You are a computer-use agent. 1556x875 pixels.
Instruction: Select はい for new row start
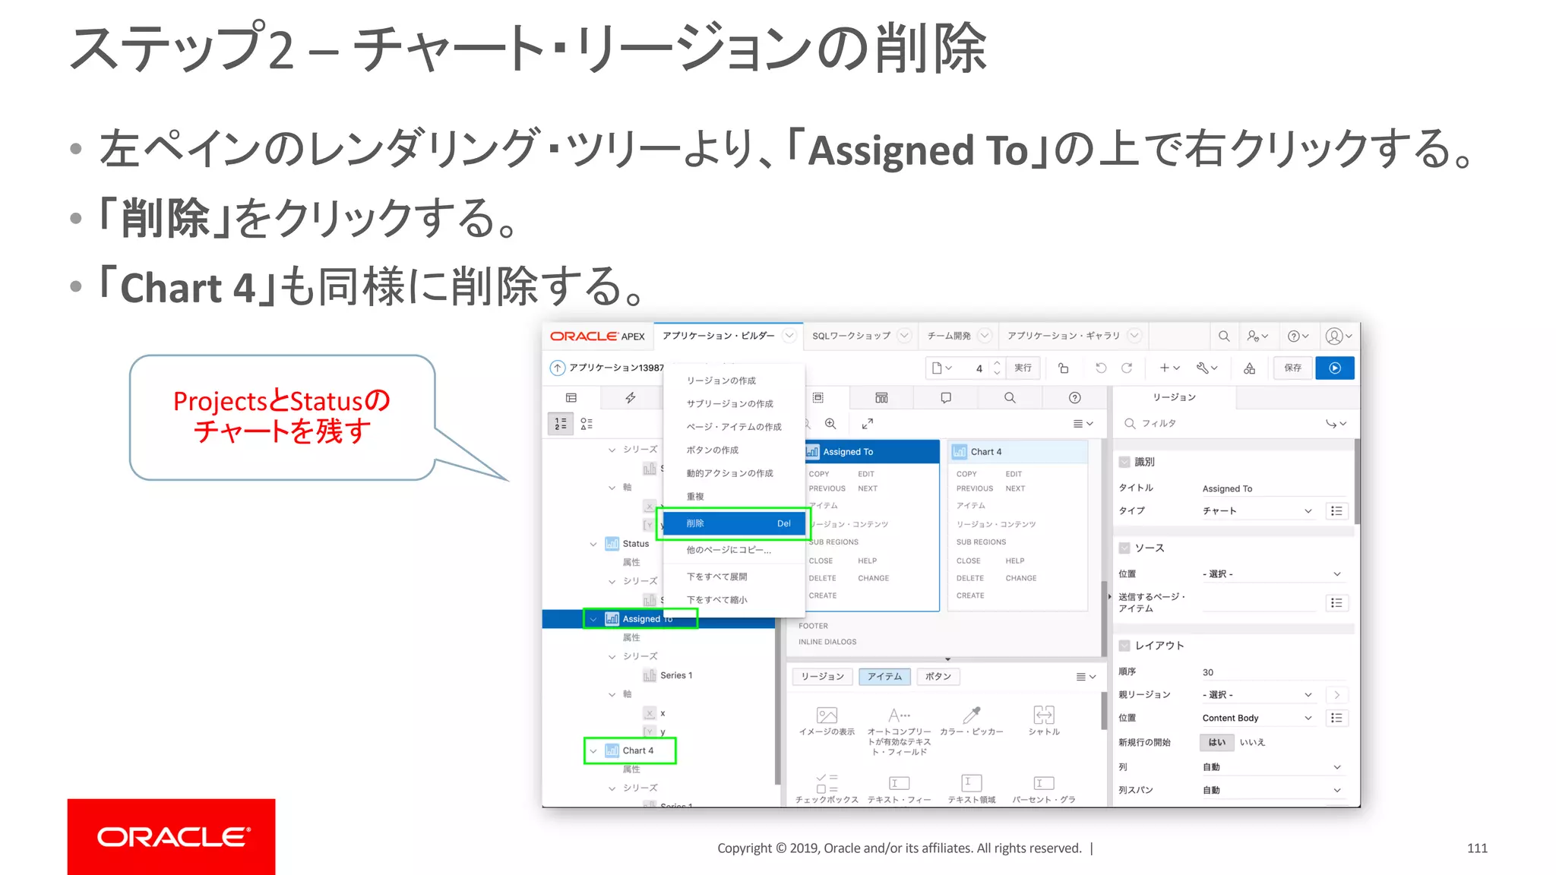tap(1217, 742)
